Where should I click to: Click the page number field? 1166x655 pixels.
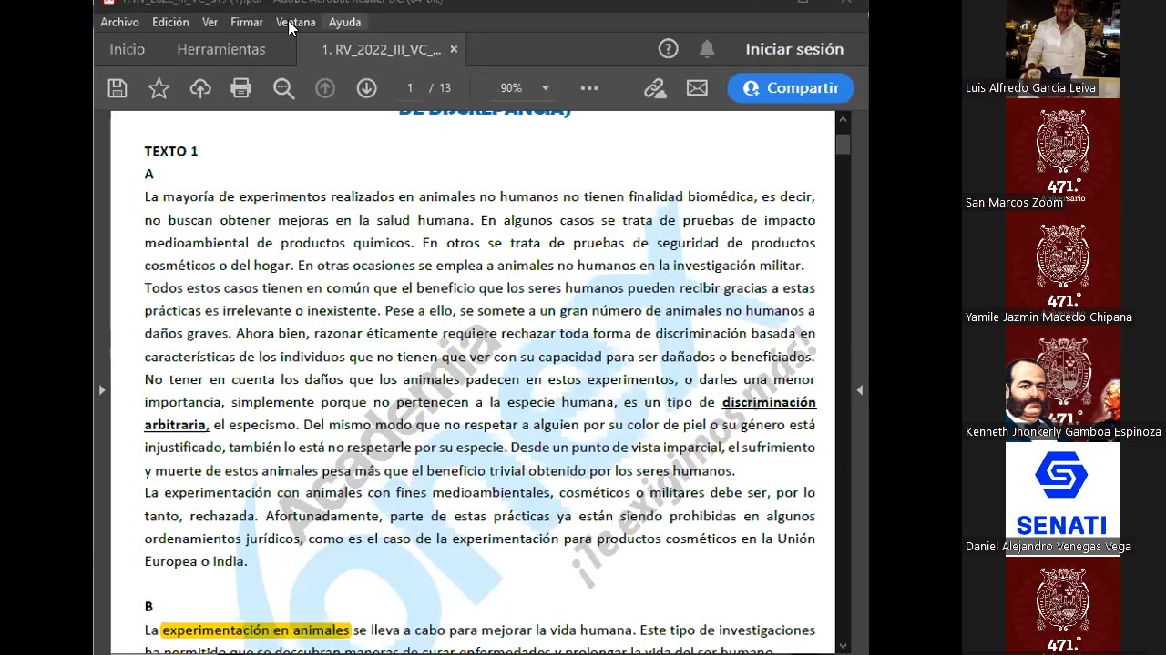[410, 88]
